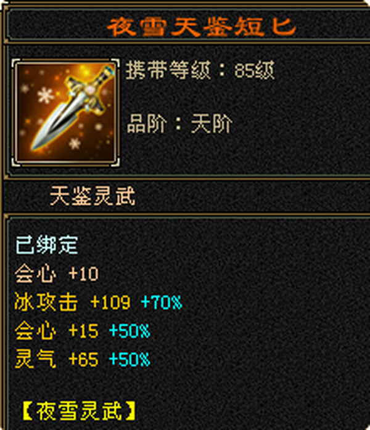This screenshot has width=370, height=430.
Task: Click the 85级 level number
Action: (x=255, y=70)
